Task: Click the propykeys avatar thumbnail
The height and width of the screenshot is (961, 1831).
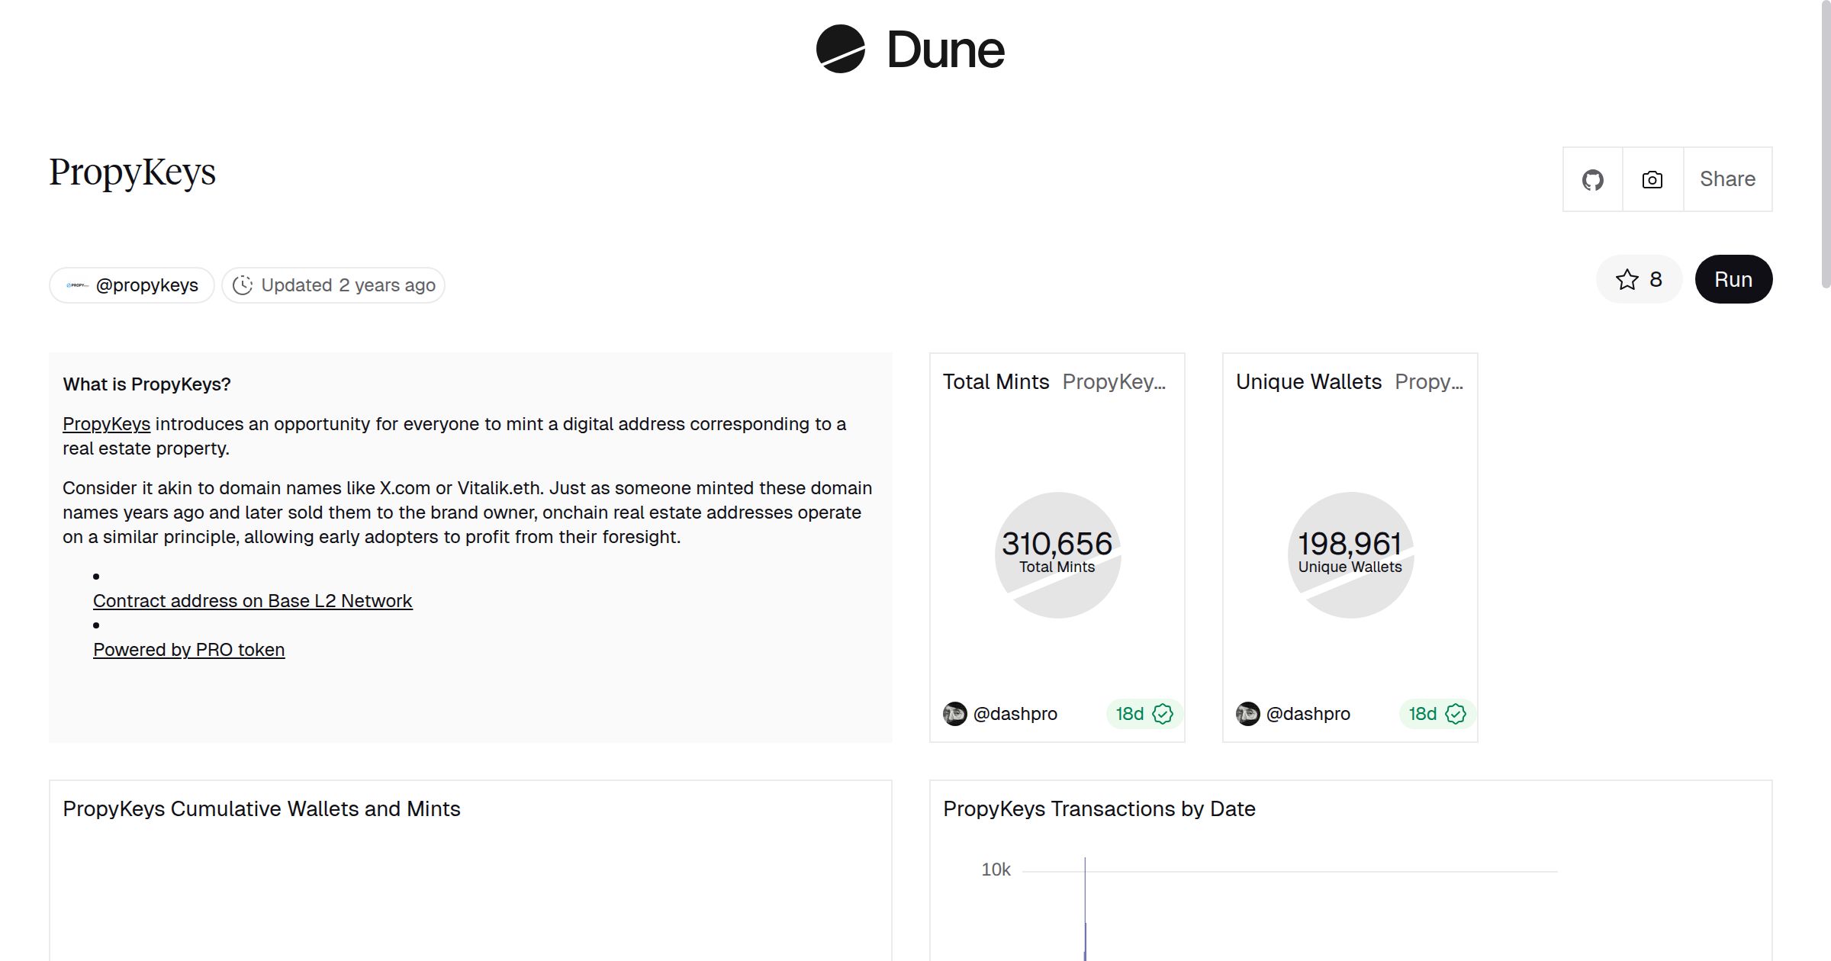Action: point(77,285)
